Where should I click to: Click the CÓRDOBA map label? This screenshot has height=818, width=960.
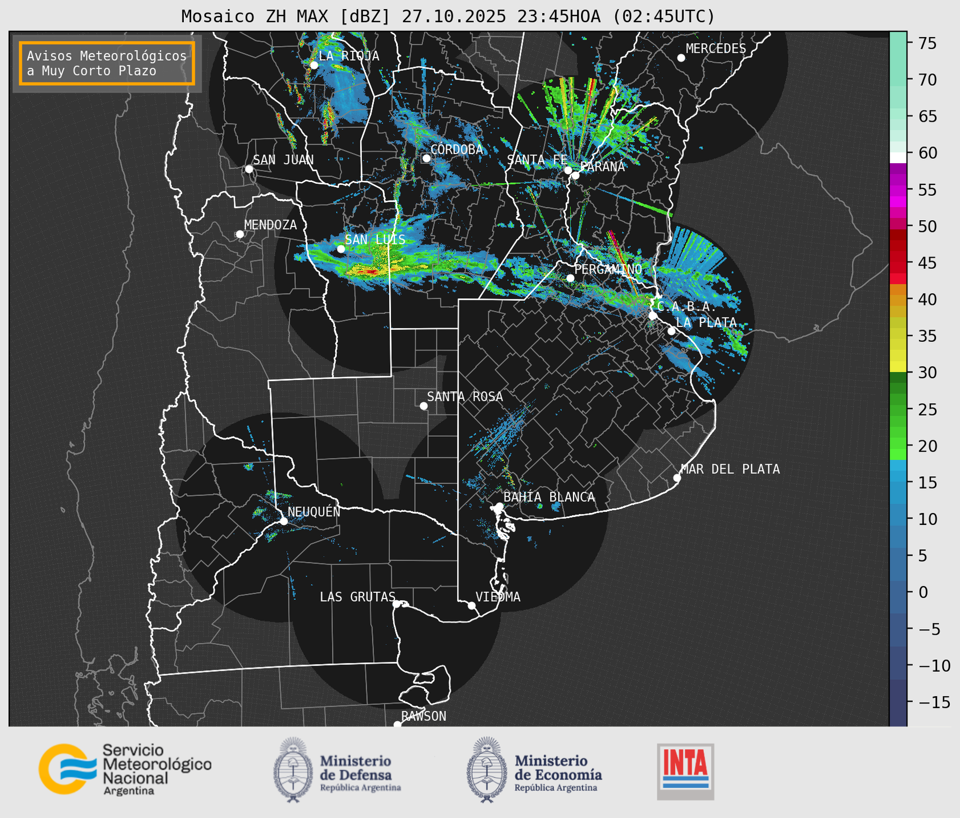tap(456, 150)
